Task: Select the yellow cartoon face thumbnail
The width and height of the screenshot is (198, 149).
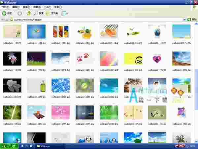Action: pyautogui.click(x=133, y=59)
